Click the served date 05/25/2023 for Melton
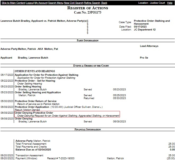Viewport: 175px width, 160px height. coord(119,95)
